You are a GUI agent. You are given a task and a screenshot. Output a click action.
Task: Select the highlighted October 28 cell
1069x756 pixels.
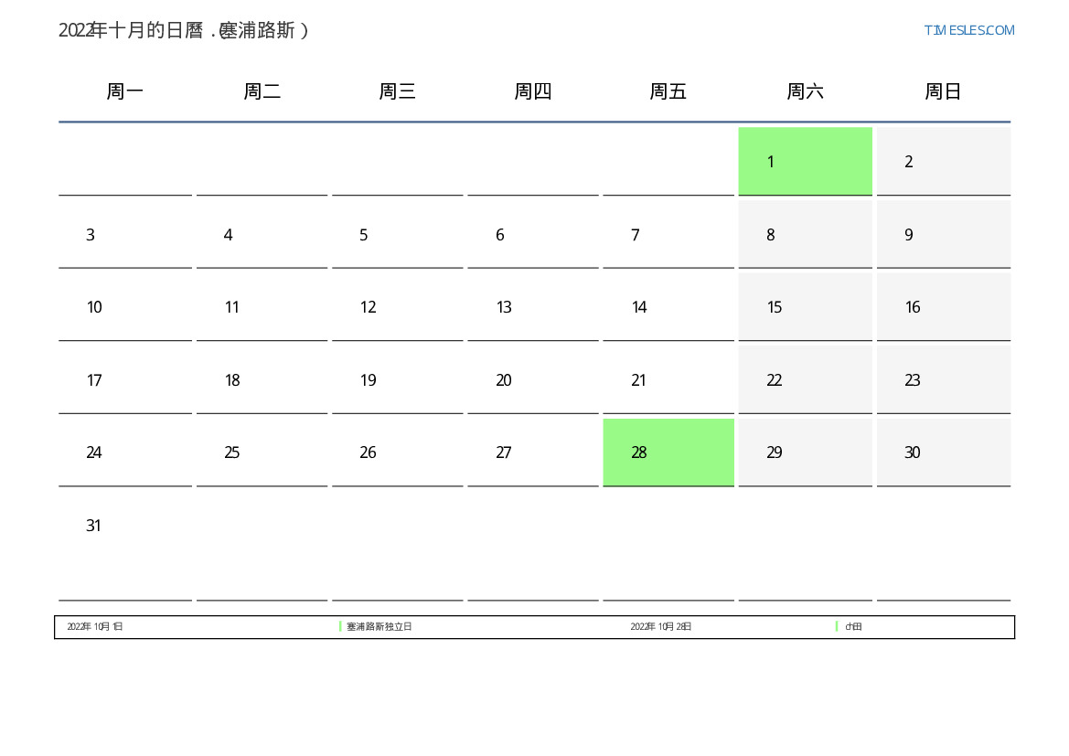(x=668, y=452)
